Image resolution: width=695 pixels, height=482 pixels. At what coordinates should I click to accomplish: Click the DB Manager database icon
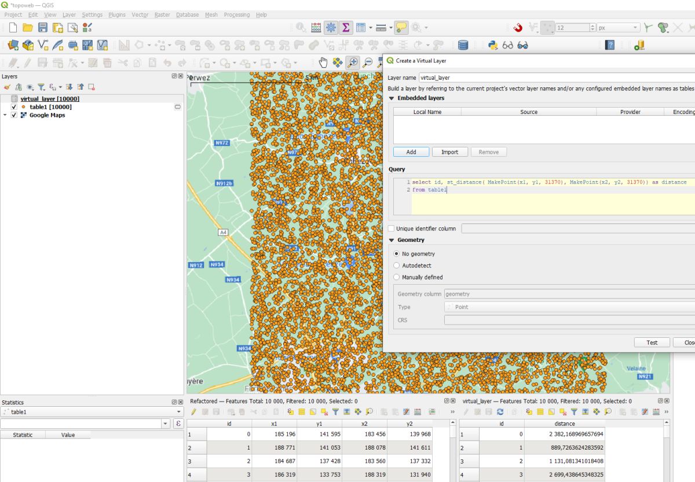[463, 45]
